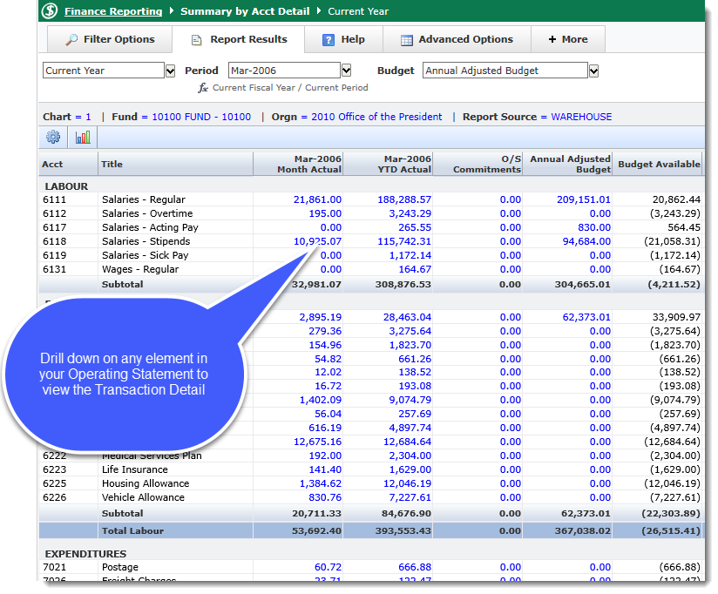Switch to the Report Results tab
This screenshot has height=594, width=718.
(239, 39)
